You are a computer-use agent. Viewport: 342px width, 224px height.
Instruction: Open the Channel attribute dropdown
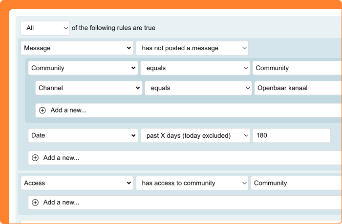[88, 88]
